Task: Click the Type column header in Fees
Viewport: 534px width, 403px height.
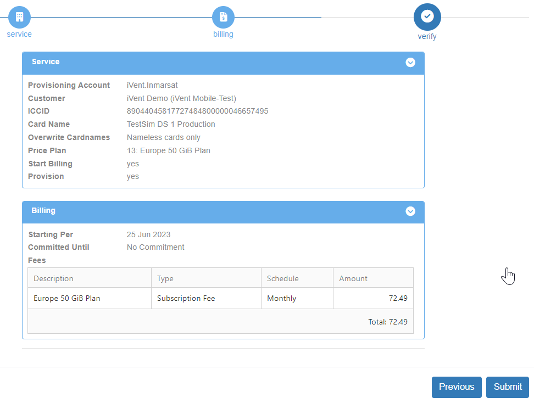Action: (165, 278)
